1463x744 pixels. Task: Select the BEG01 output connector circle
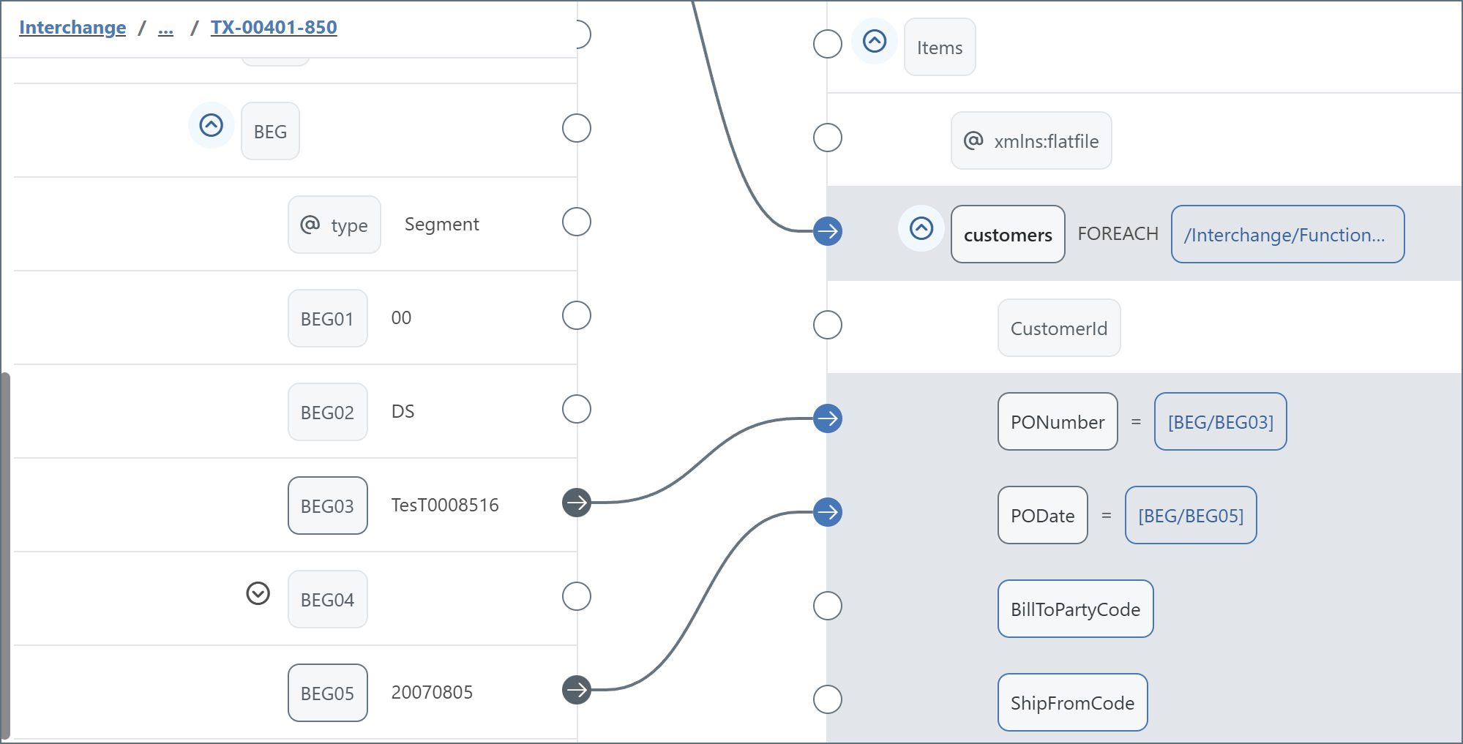[x=577, y=315]
